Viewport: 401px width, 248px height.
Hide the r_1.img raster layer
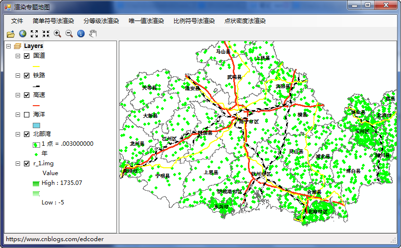[x=27, y=164]
